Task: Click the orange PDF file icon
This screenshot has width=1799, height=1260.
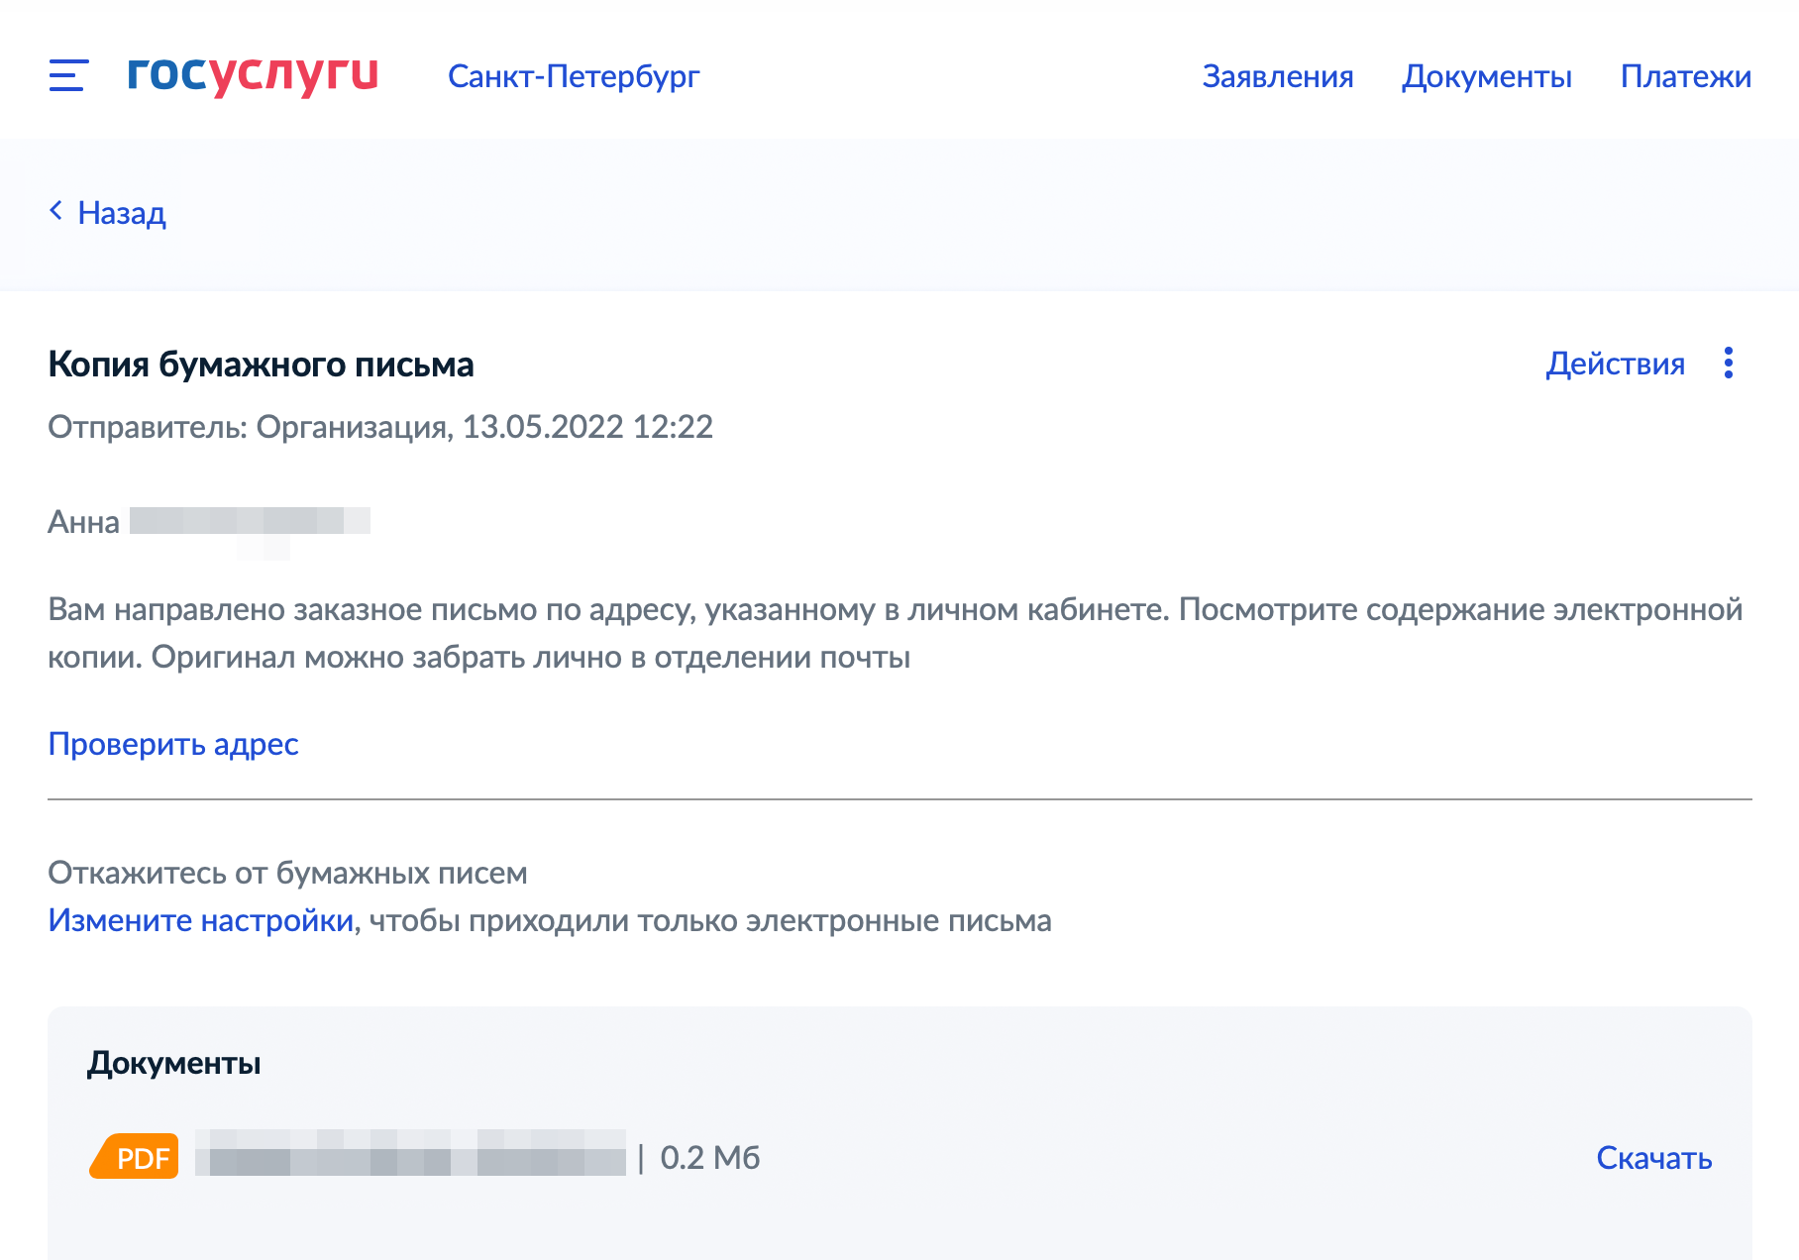Action: [x=135, y=1156]
